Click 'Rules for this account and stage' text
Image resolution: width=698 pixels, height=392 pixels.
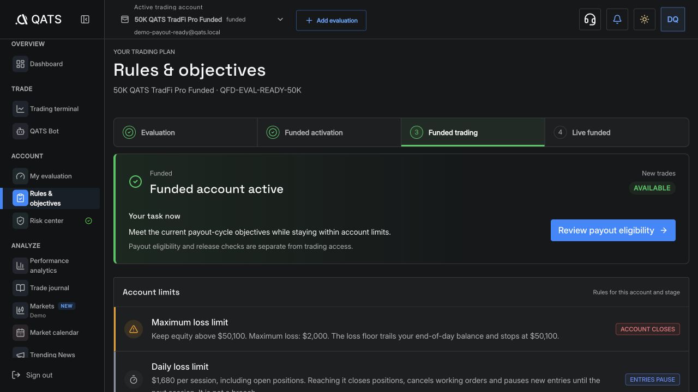point(636,292)
